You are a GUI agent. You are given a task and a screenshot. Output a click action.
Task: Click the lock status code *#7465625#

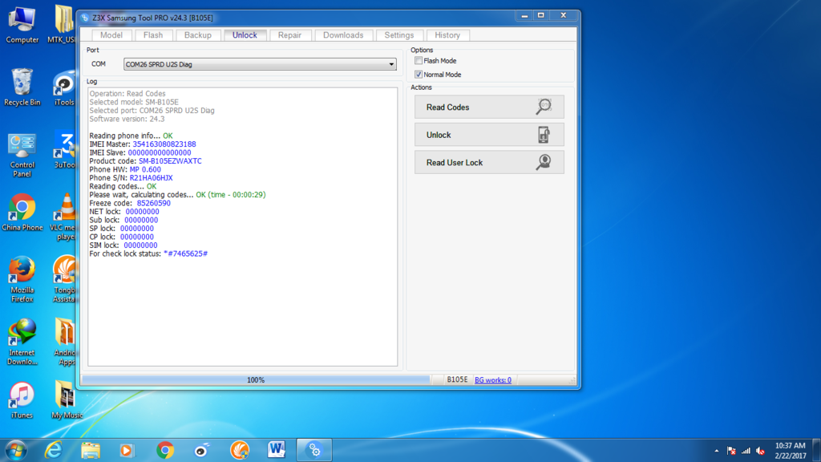pos(185,253)
